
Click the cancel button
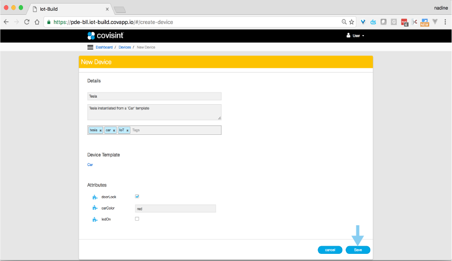click(330, 250)
